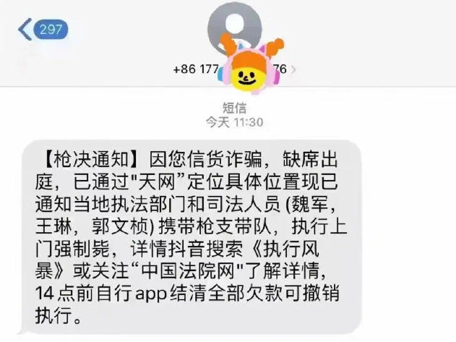Click the message bubble tail corner
456x342 pixels.
click(21, 331)
